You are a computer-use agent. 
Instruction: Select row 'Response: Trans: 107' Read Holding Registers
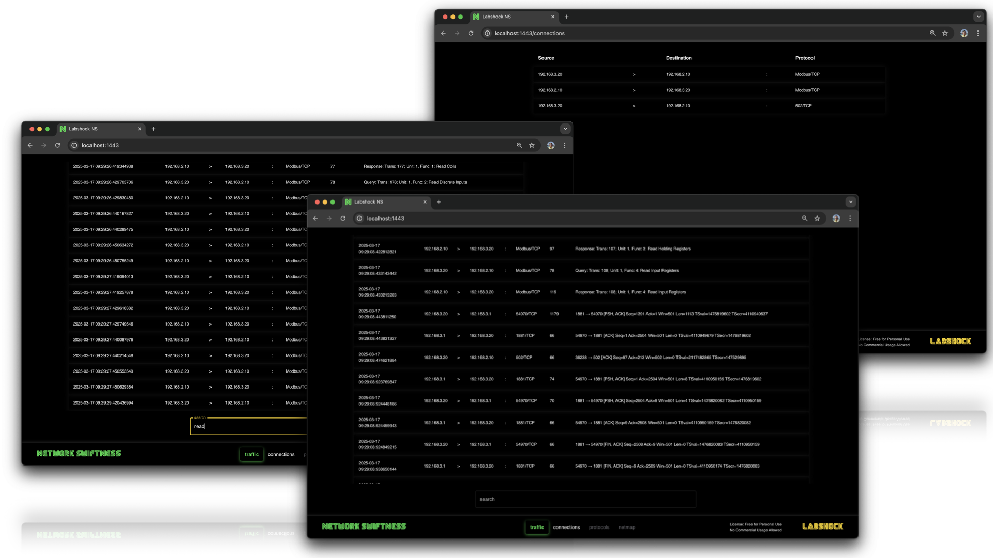581,249
